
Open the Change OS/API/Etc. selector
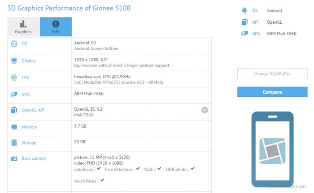[272, 74]
